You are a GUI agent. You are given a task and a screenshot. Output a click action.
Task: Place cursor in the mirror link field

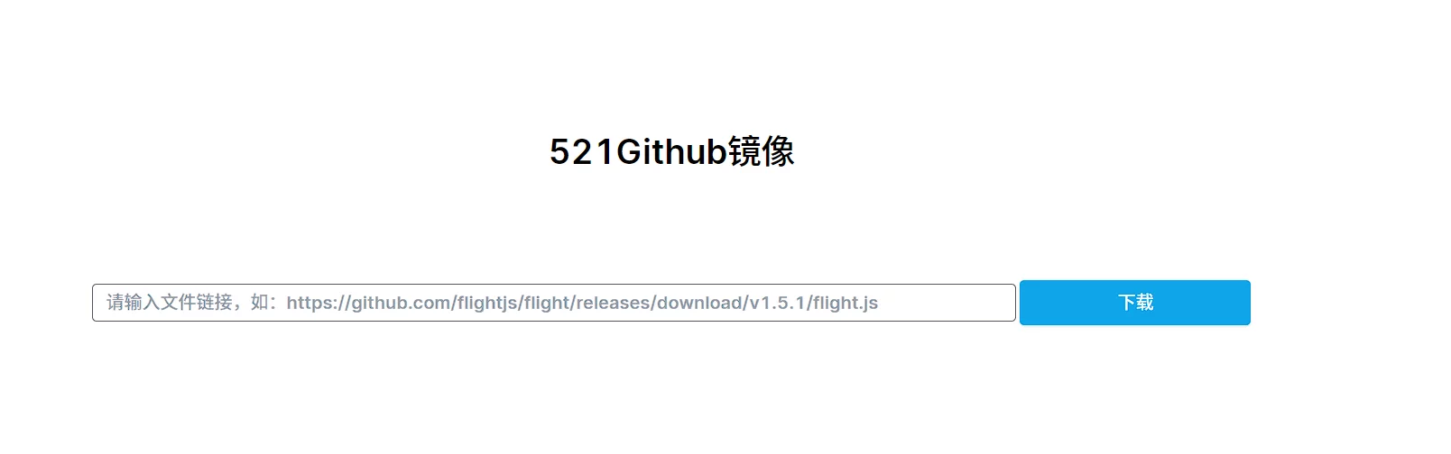click(553, 303)
